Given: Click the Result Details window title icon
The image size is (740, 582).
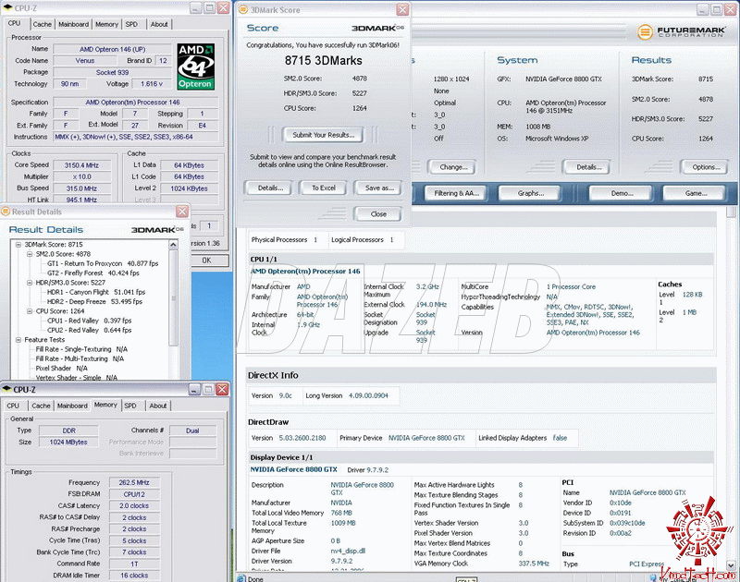Looking at the screenshot, I should (x=6, y=212).
